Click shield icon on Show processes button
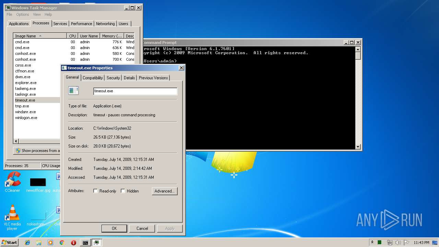Screen dimensions: 439x247 click(18, 151)
